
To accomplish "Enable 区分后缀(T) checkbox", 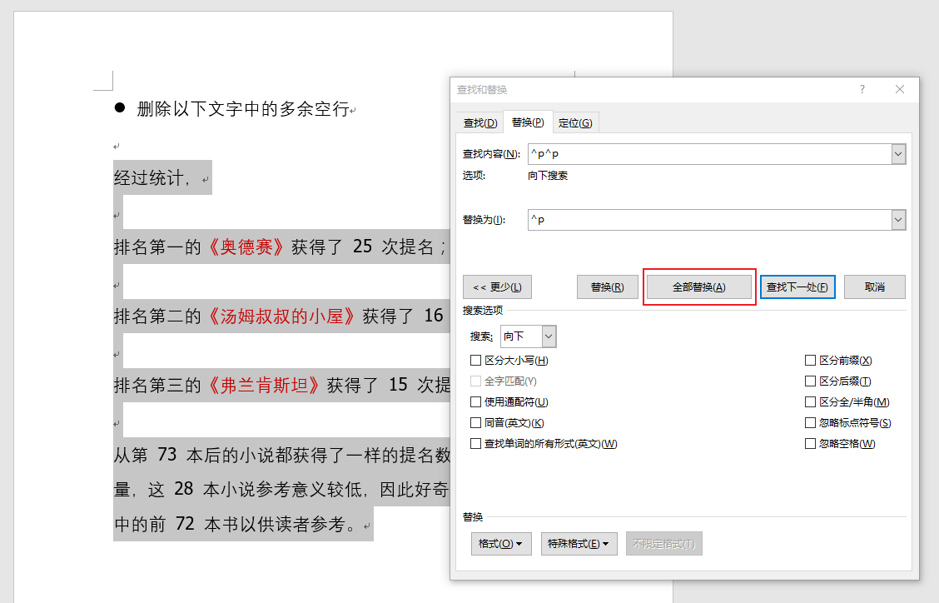I will pyautogui.click(x=810, y=381).
